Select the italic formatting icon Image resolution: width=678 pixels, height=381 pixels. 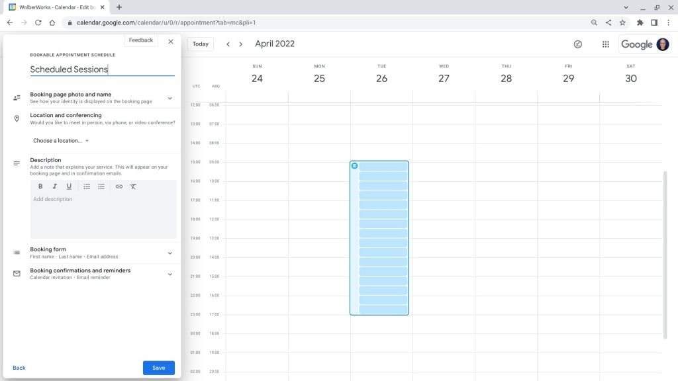(55, 187)
